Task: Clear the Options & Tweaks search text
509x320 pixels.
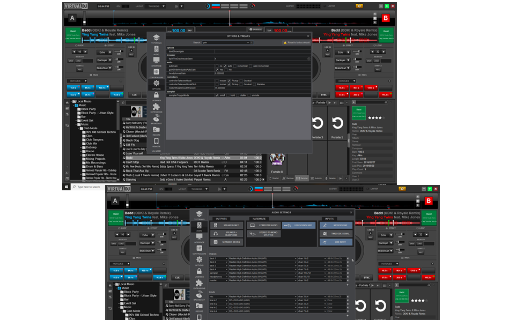Action: (x=252, y=42)
